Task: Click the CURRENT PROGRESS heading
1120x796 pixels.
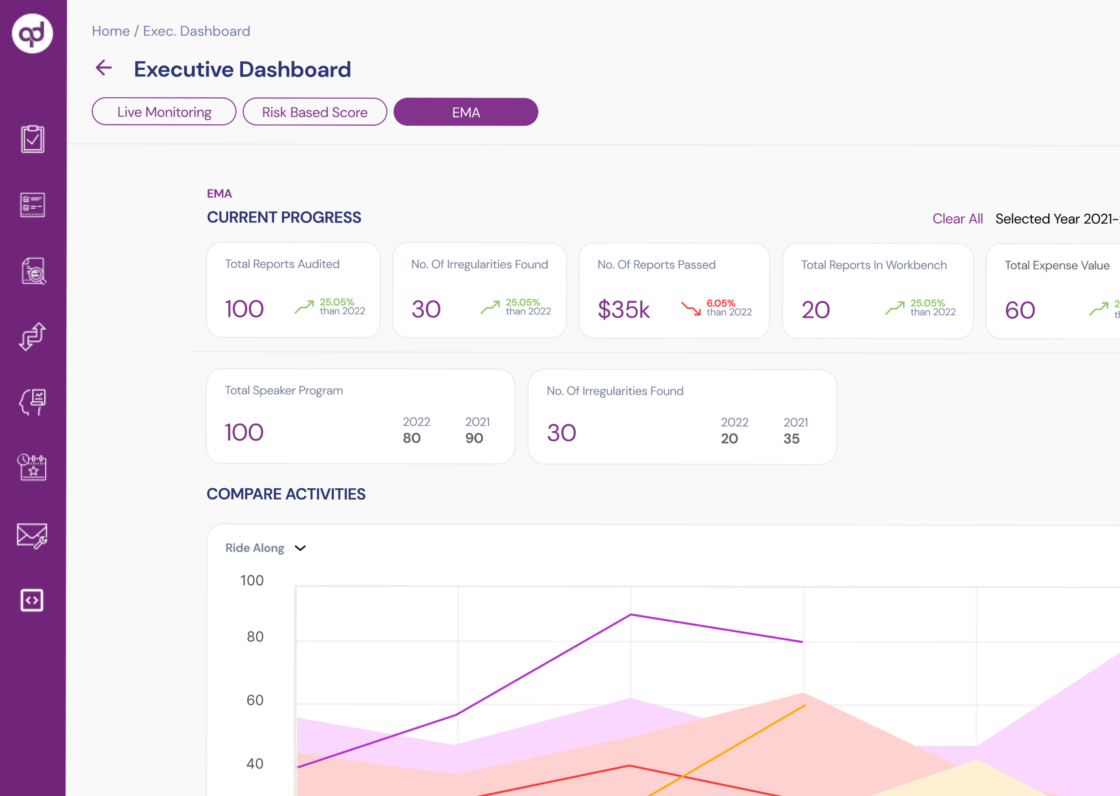Action: click(284, 217)
